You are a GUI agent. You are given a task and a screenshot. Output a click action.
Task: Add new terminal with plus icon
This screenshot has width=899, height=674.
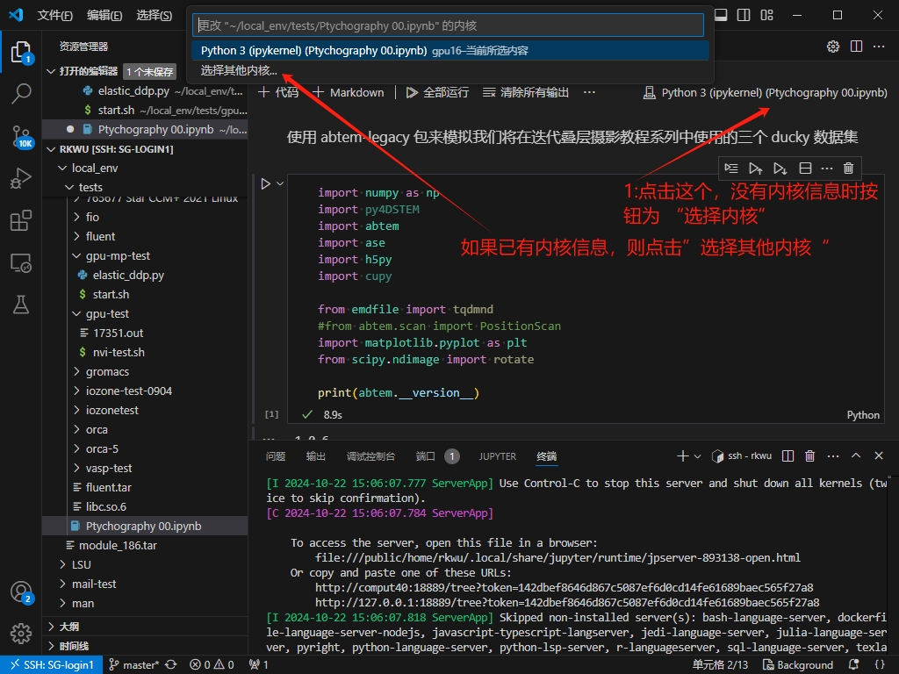pos(682,456)
